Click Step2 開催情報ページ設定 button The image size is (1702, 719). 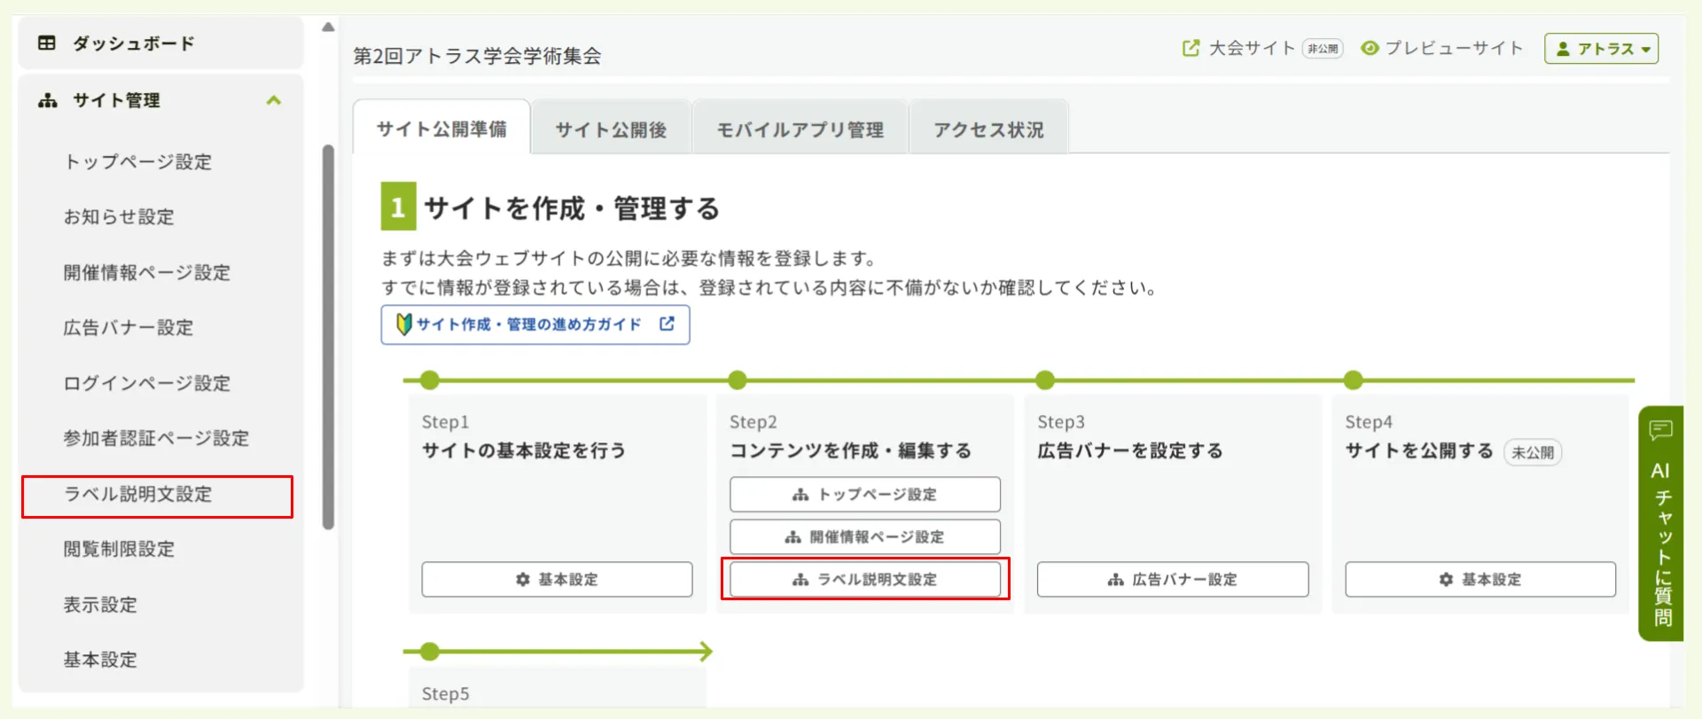coord(865,536)
